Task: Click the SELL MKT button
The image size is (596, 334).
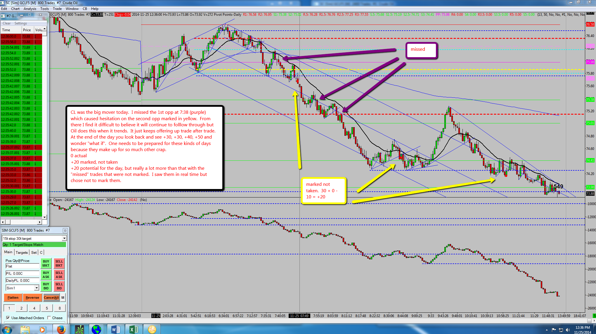Action: tap(59, 263)
